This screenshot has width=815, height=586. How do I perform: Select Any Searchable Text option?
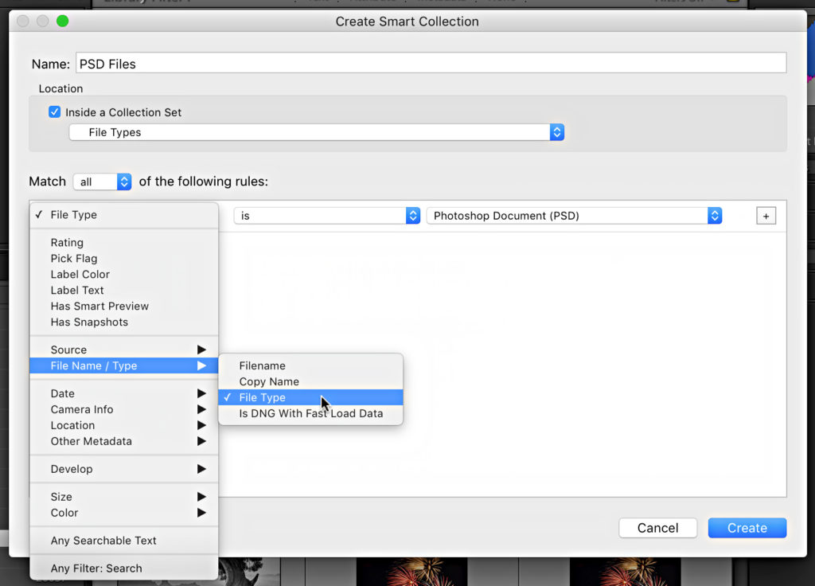coord(103,540)
